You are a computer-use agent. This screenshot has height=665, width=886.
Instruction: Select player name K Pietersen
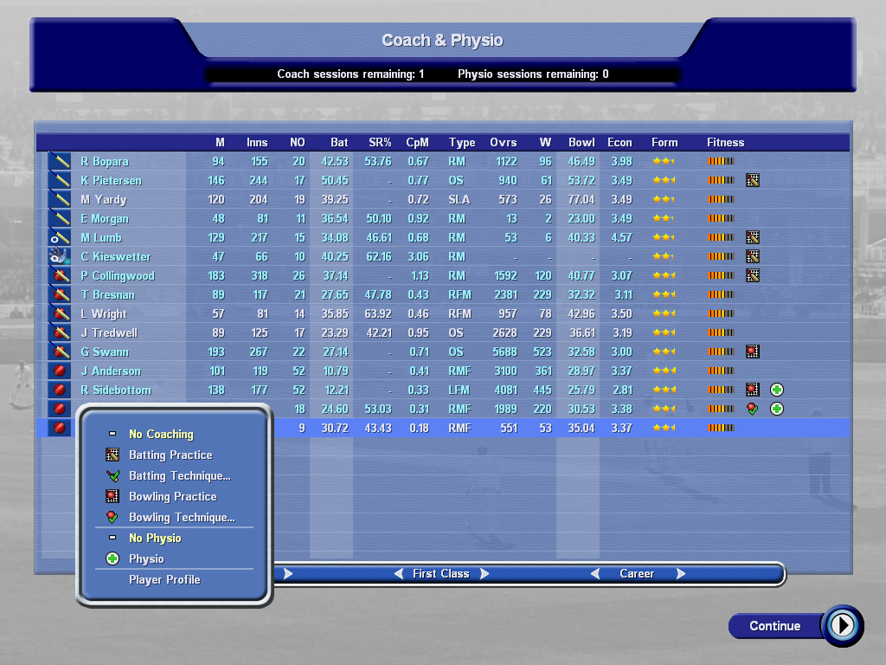112,181
